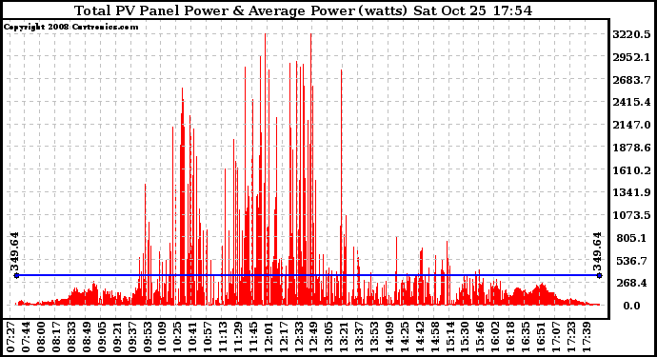Click the 14:58 time axis label
This screenshot has height=357, width=657.
click(435, 337)
